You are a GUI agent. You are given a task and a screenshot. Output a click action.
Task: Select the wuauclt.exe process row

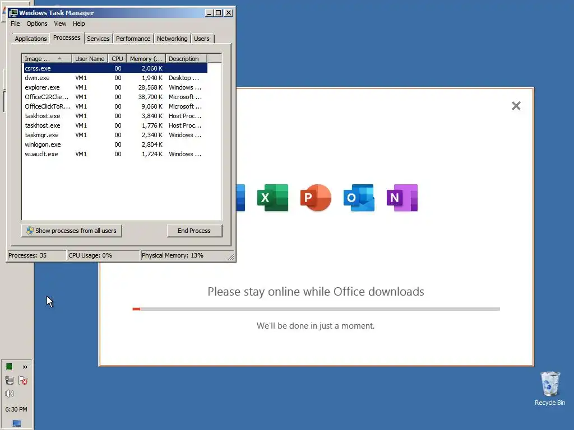(115, 154)
